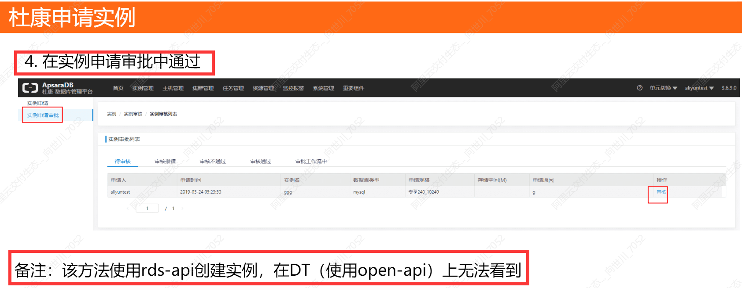Switch to the 审核不通过 tab
This screenshot has height=288, width=742.
click(213, 162)
